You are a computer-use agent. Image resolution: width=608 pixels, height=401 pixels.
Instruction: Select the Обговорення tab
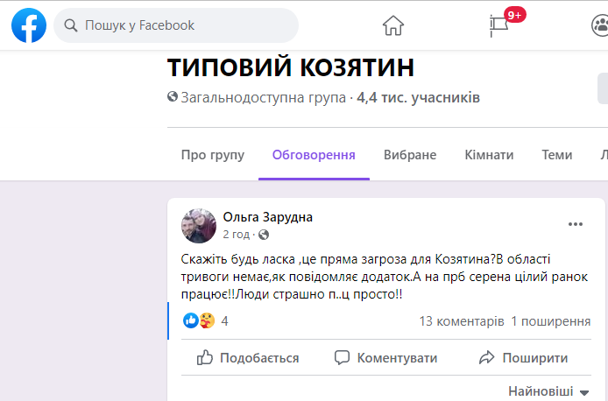click(x=314, y=155)
